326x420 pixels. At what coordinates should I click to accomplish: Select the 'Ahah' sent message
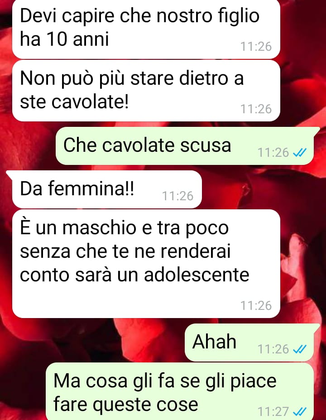point(249,343)
